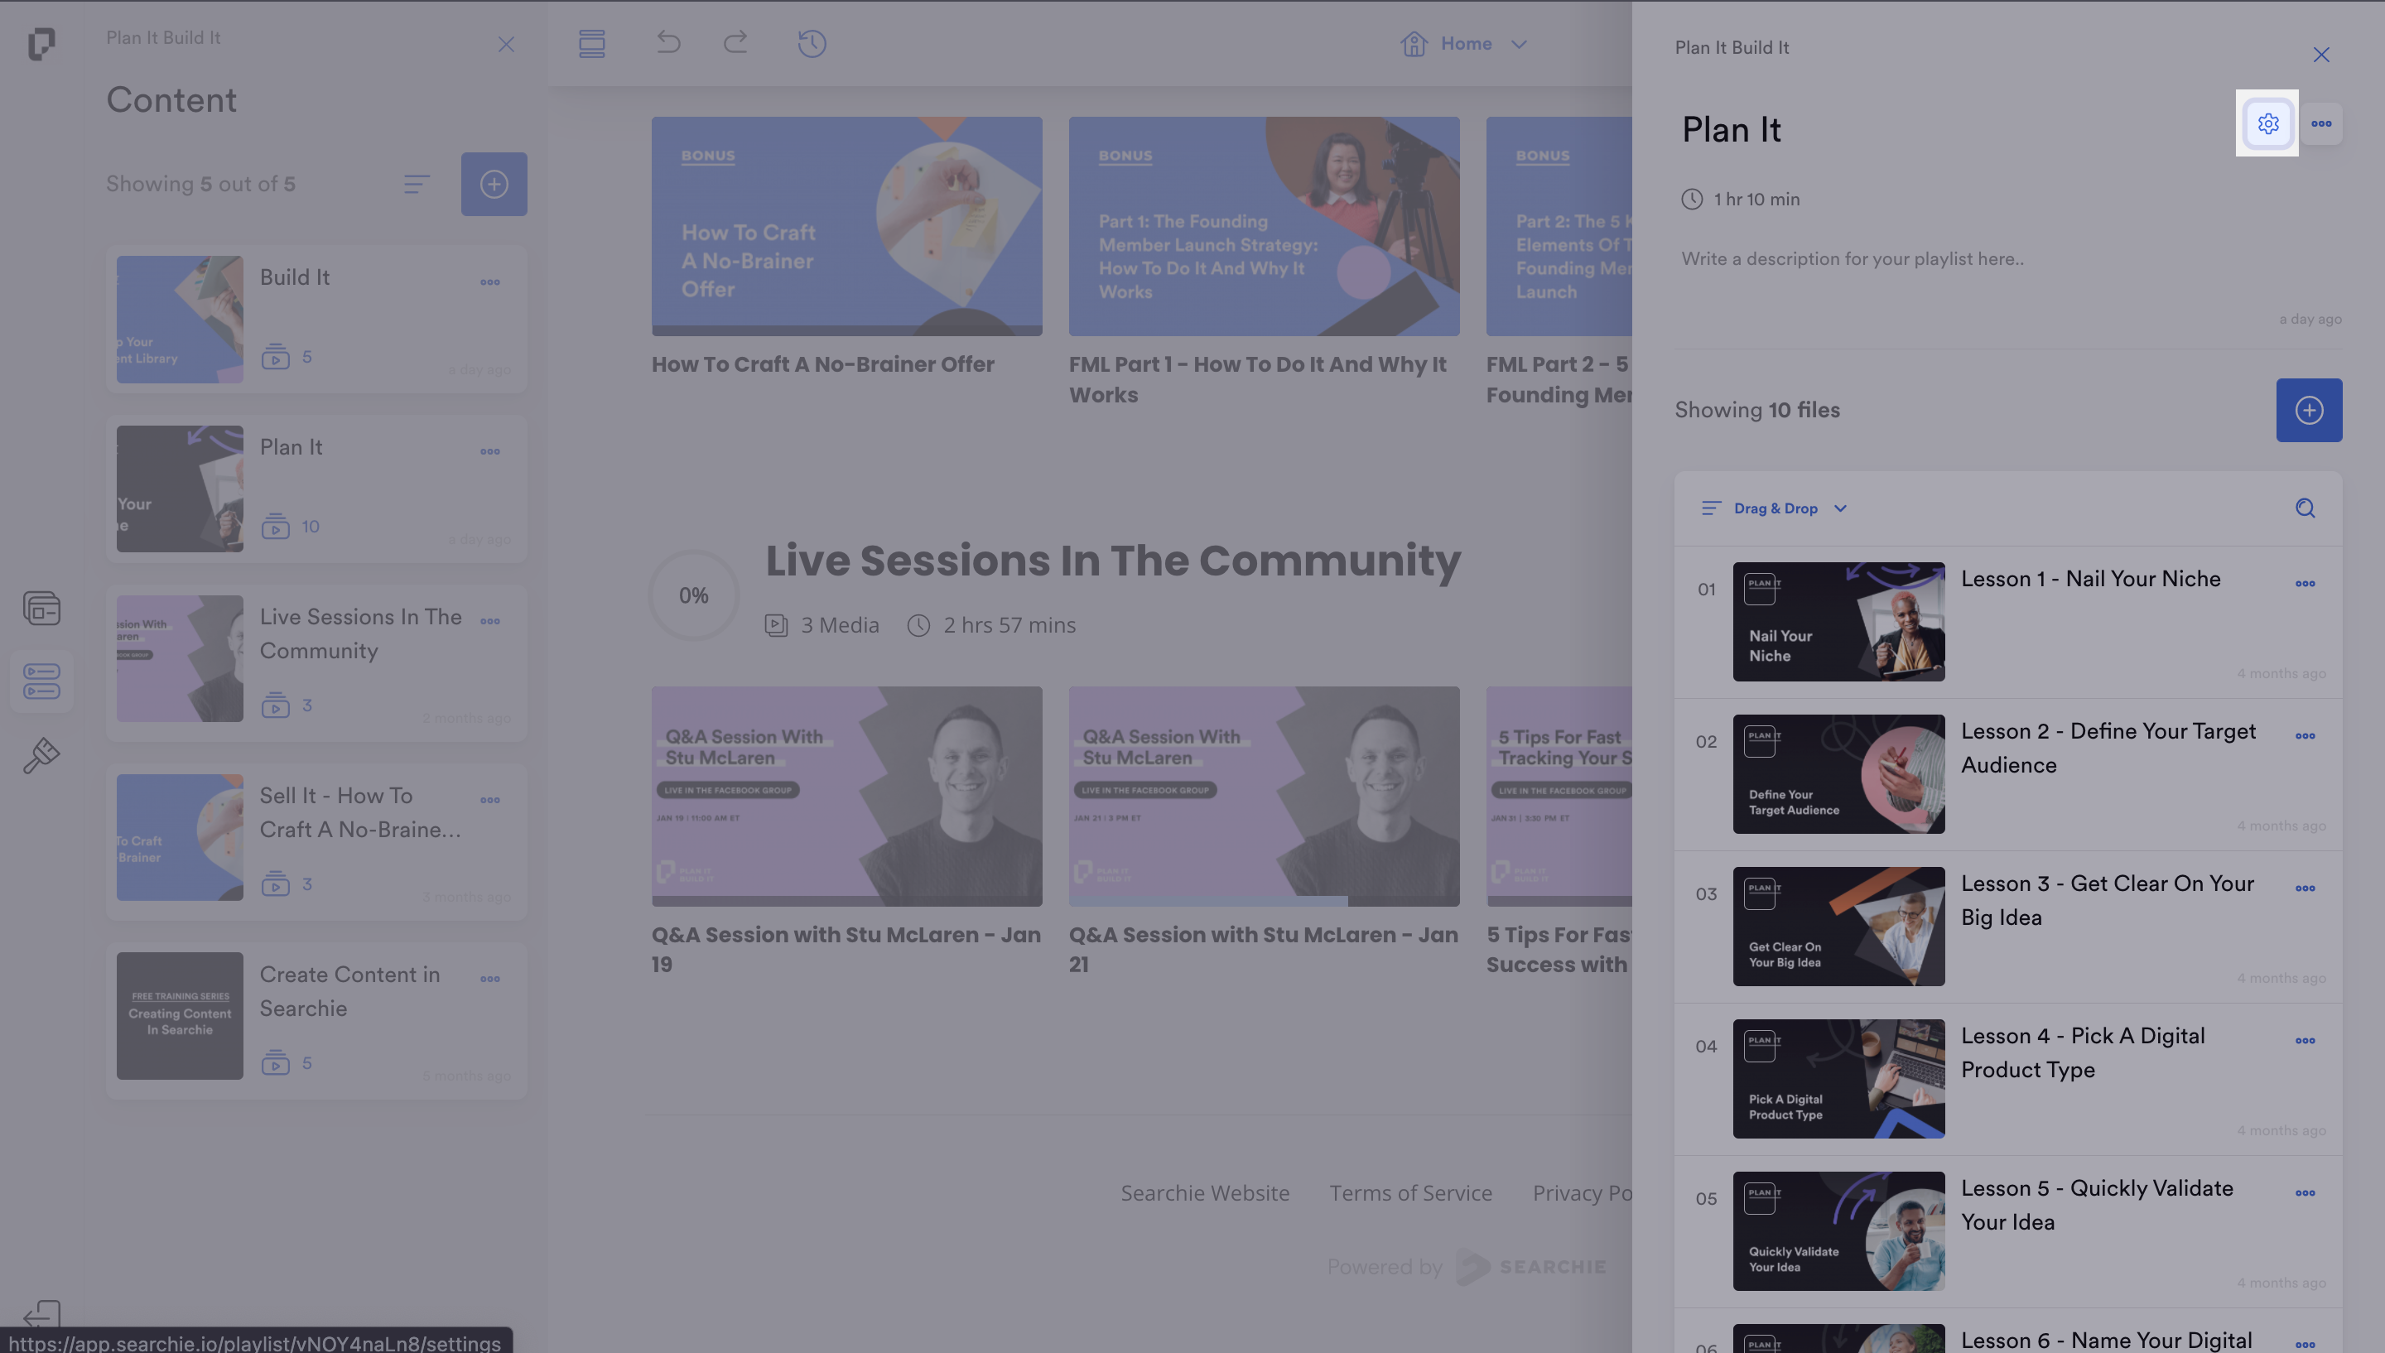Open the Searchie Website footer link
This screenshot has width=2385, height=1353.
click(1204, 1193)
